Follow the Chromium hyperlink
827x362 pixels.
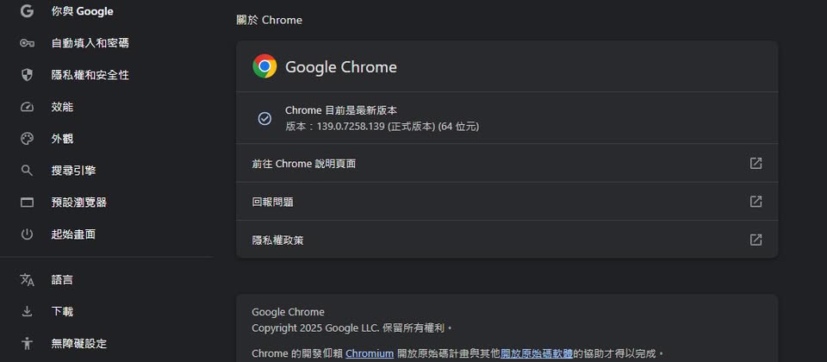click(x=370, y=353)
